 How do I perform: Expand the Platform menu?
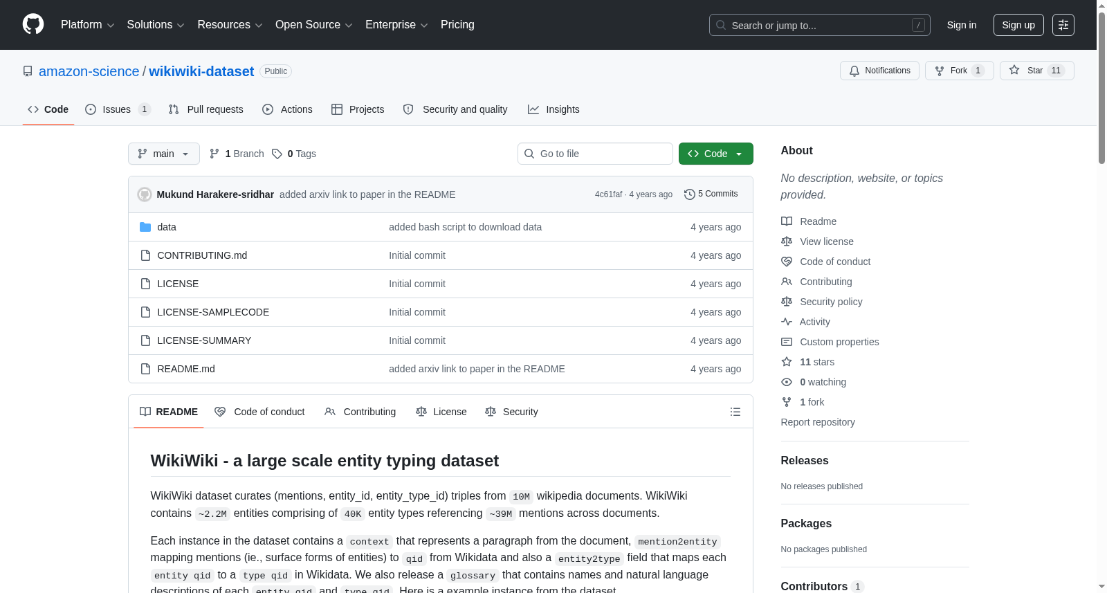point(87,25)
